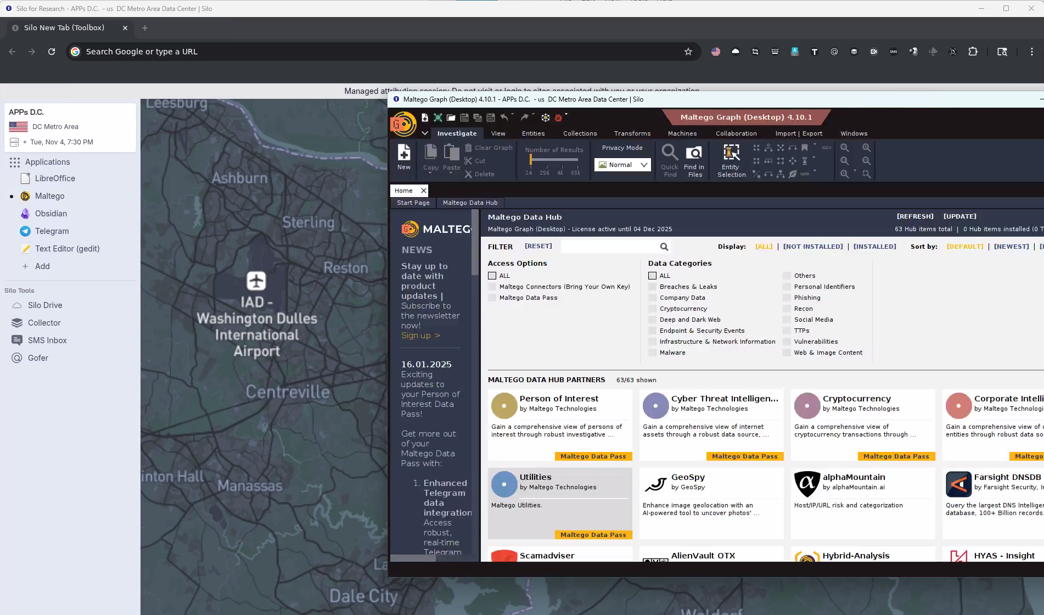Check the Maltego Data Pass access option

[492, 298]
